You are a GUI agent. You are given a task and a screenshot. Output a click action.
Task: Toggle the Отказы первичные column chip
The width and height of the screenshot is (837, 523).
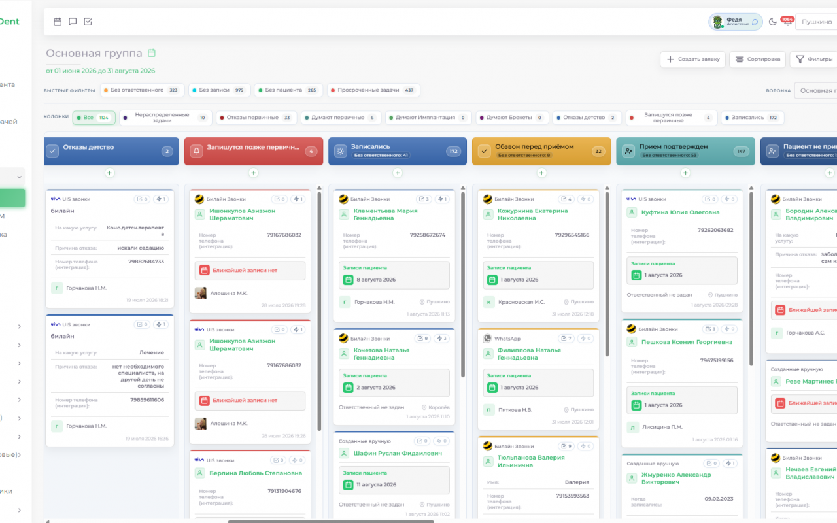[256, 118]
